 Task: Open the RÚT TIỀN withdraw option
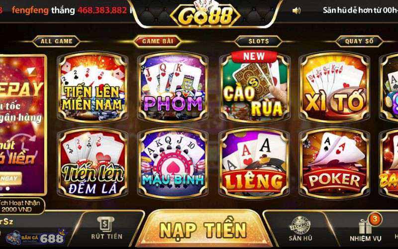pyautogui.click(x=106, y=228)
